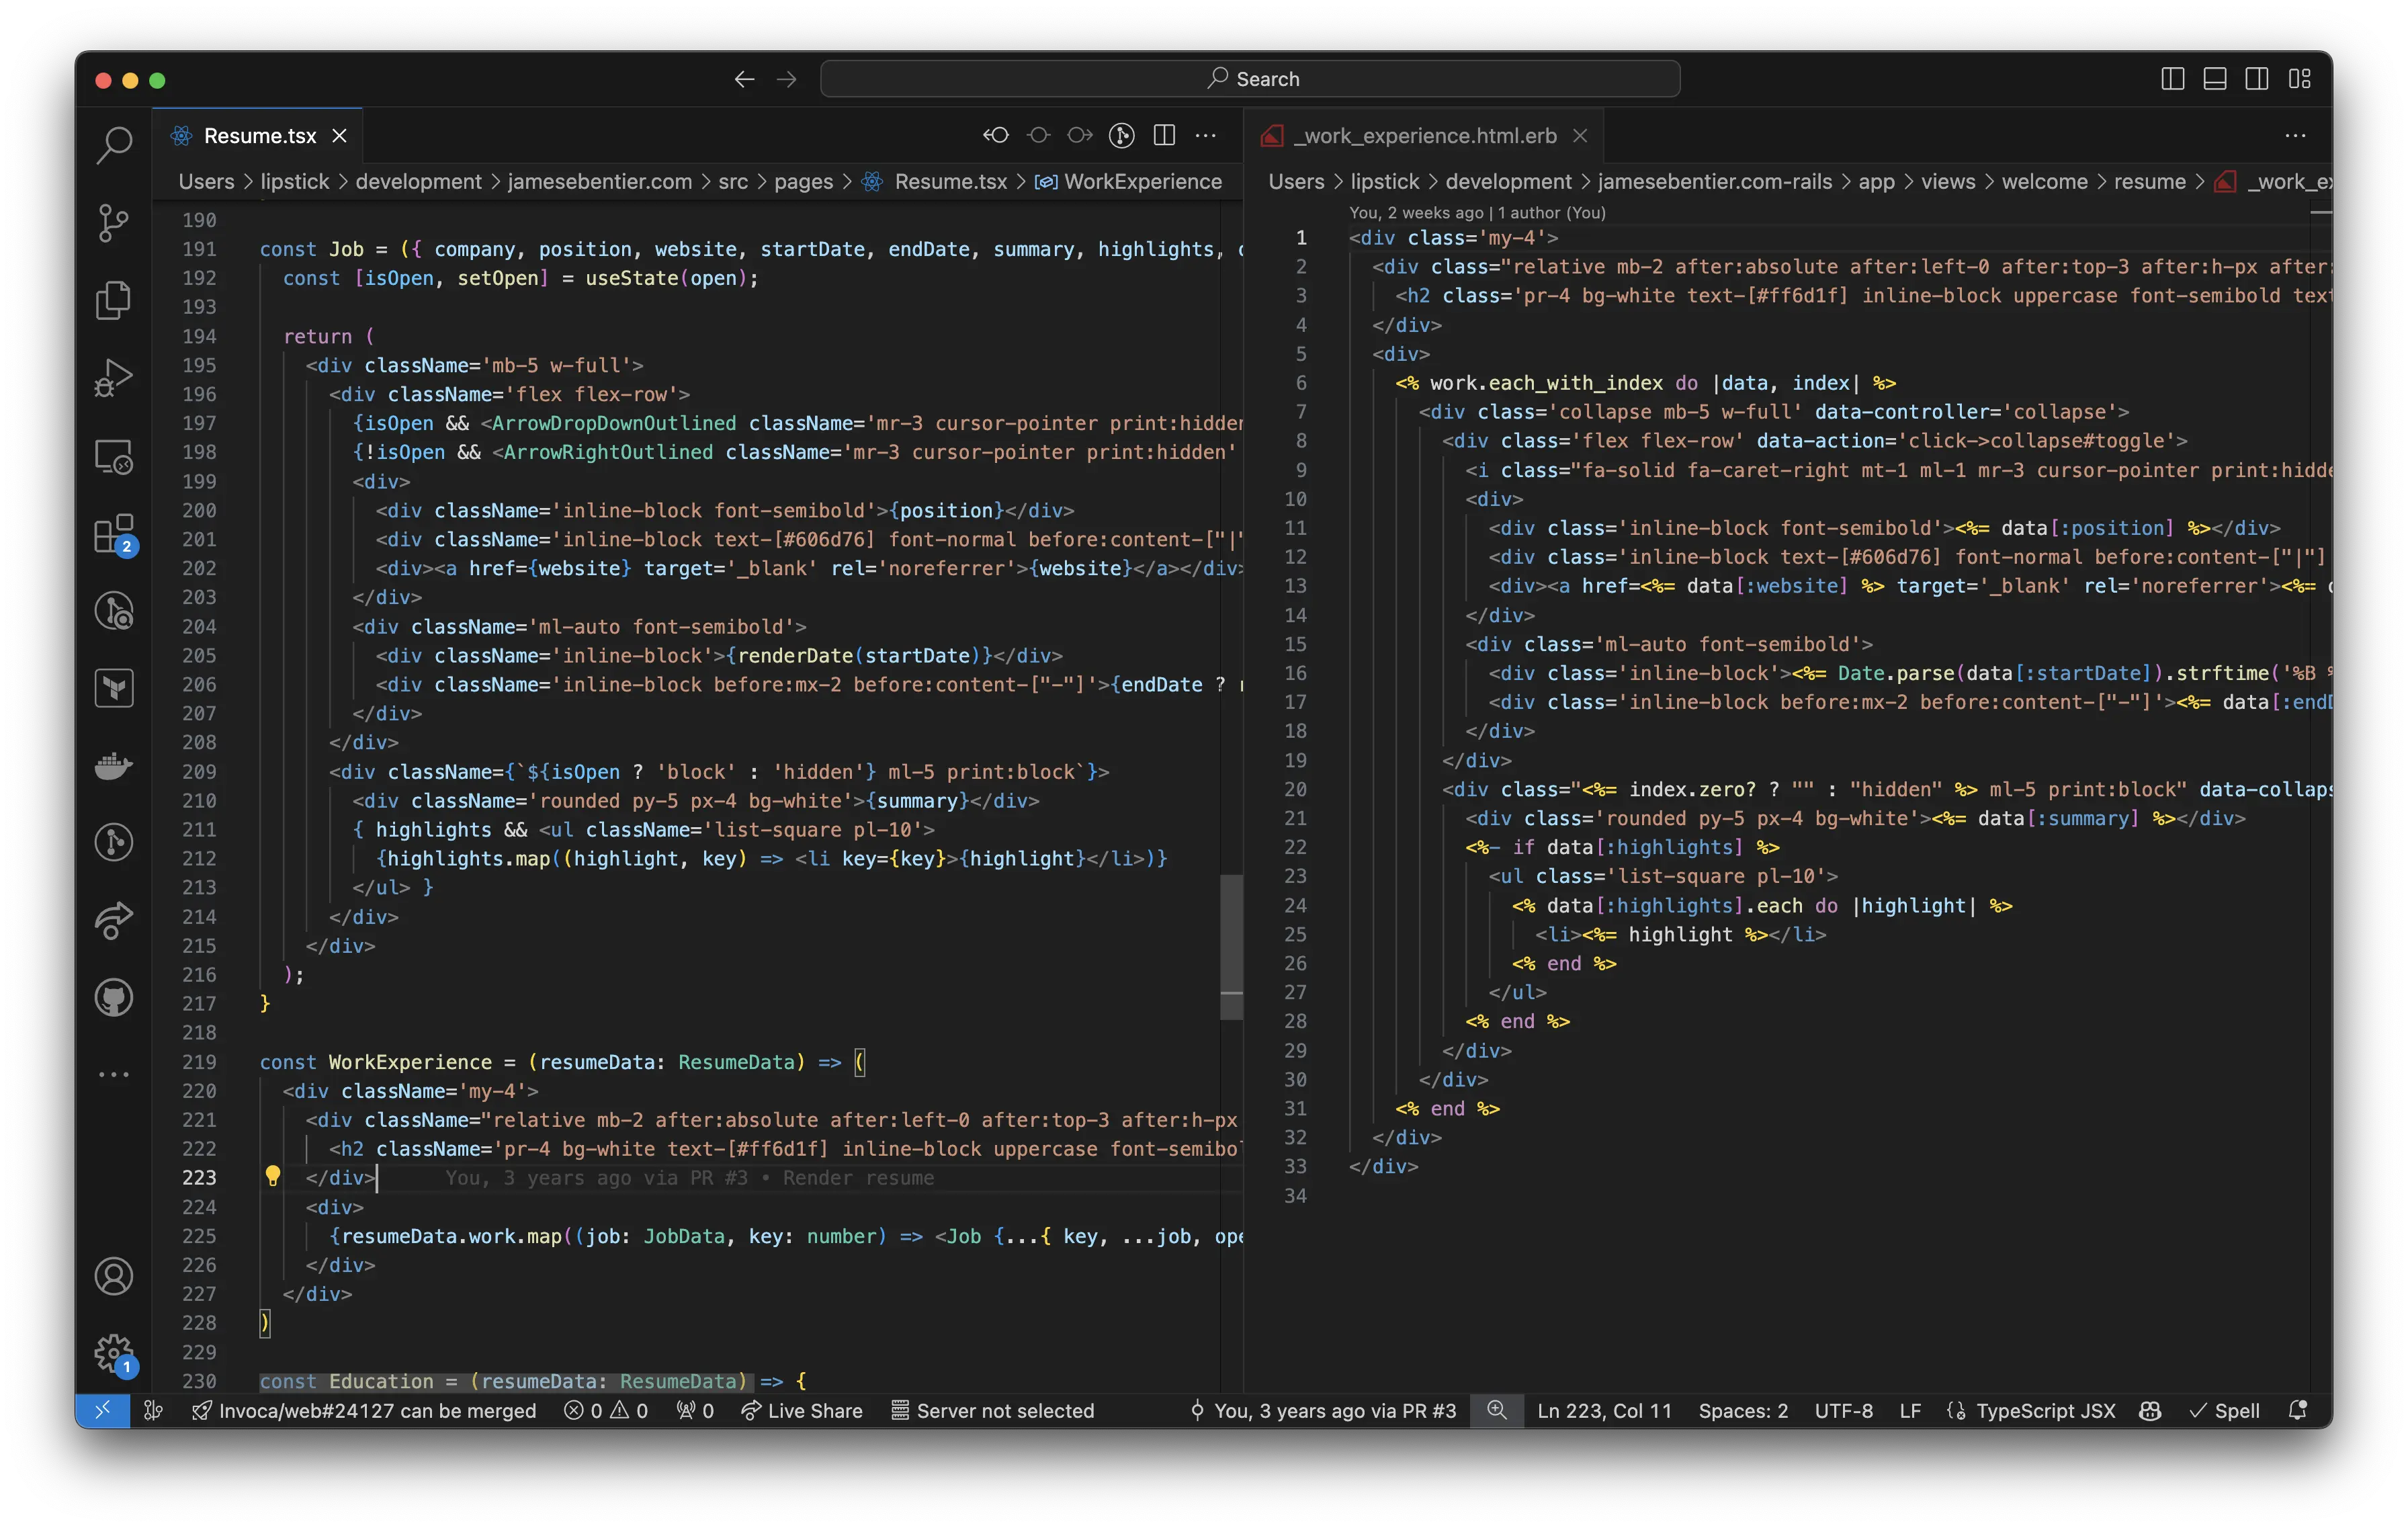Image resolution: width=2408 pixels, height=1528 pixels.
Task: Click Live Share in status bar
Action: coord(801,1410)
